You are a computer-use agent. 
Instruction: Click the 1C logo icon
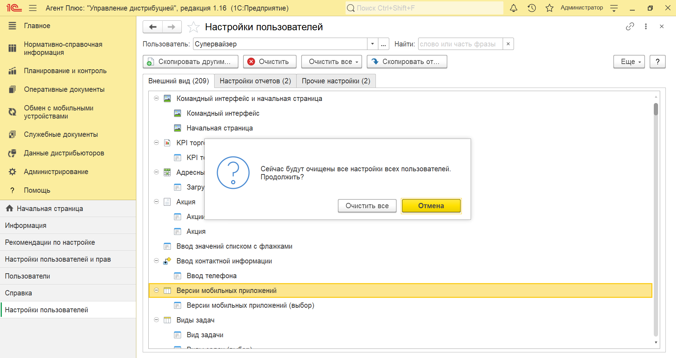[14, 8]
